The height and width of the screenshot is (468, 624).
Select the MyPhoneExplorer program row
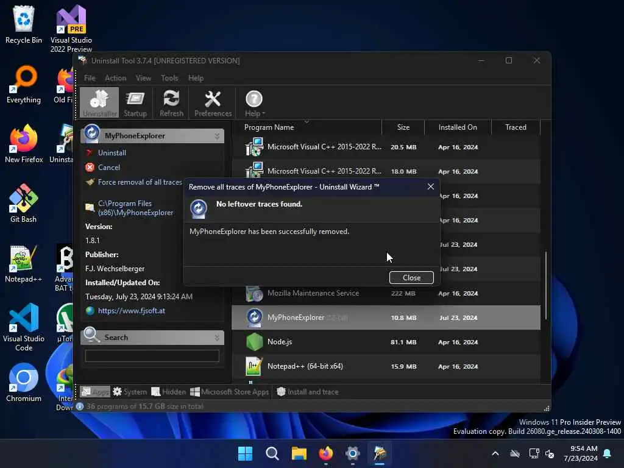386,317
